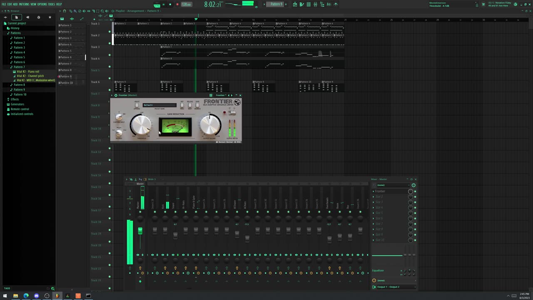Open the EDIT menu
533x300 pixels.
(10, 4)
